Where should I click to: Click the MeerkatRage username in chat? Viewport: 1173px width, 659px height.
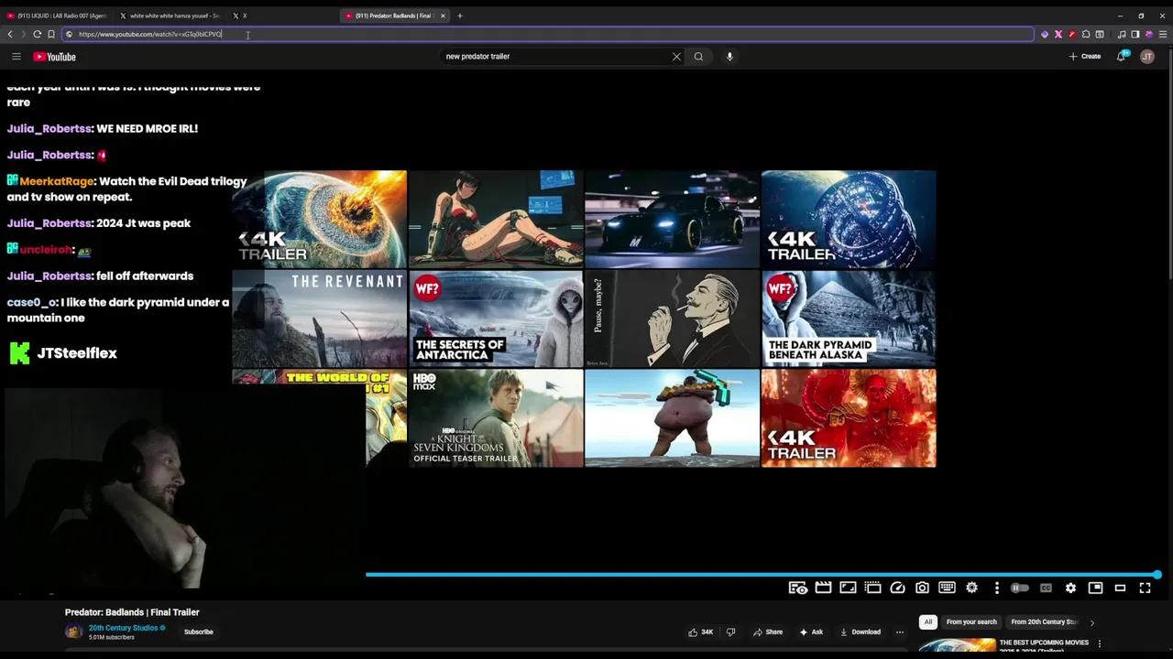pos(57,181)
